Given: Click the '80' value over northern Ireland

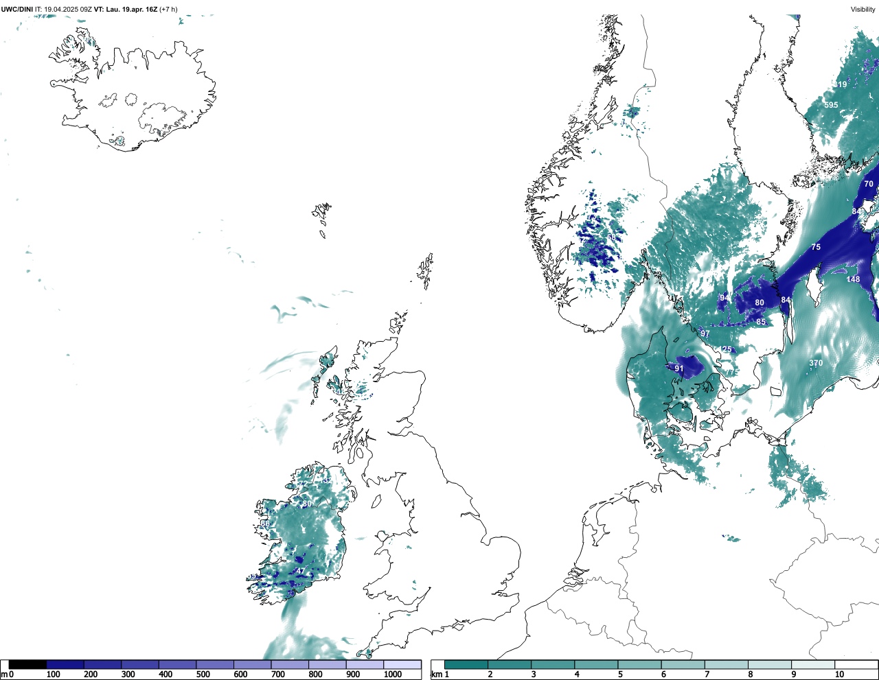Looking at the screenshot, I should click(x=307, y=504).
